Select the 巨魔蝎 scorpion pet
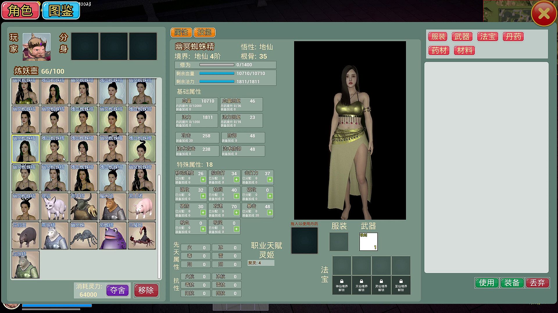Screen dimensions: 558x313 coord(142,236)
